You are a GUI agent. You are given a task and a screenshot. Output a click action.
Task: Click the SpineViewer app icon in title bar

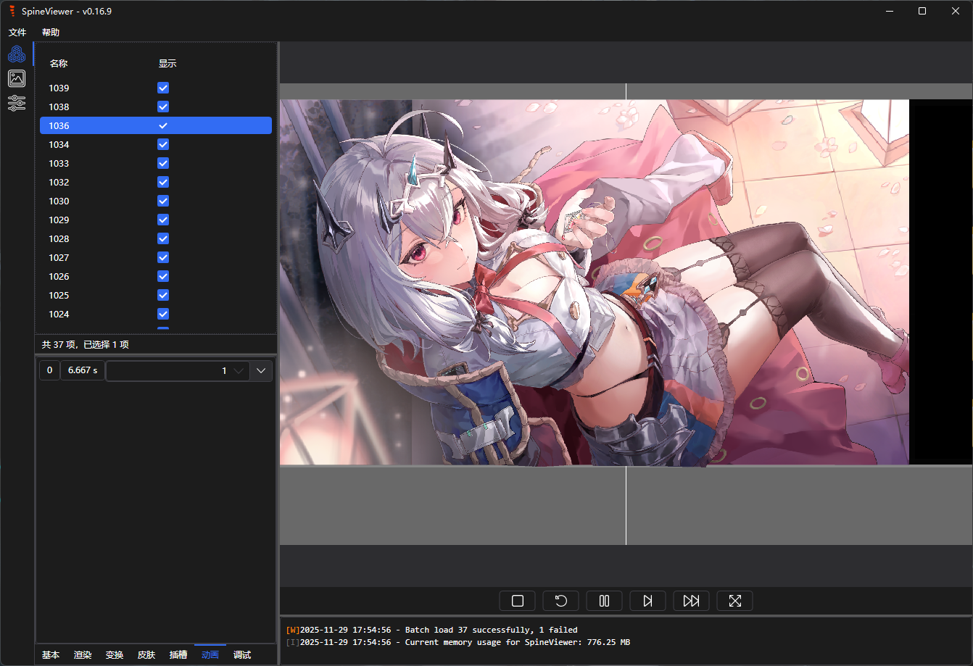pos(12,11)
